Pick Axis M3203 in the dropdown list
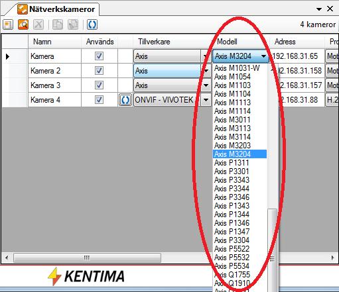Screen dimensions: 339x292 coord(239,146)
